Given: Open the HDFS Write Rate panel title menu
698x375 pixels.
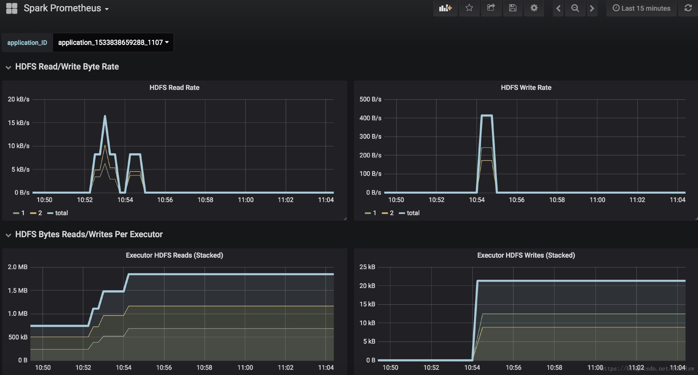Looking at the screenshot, I should pyautogui.click(x=526, y=88).
